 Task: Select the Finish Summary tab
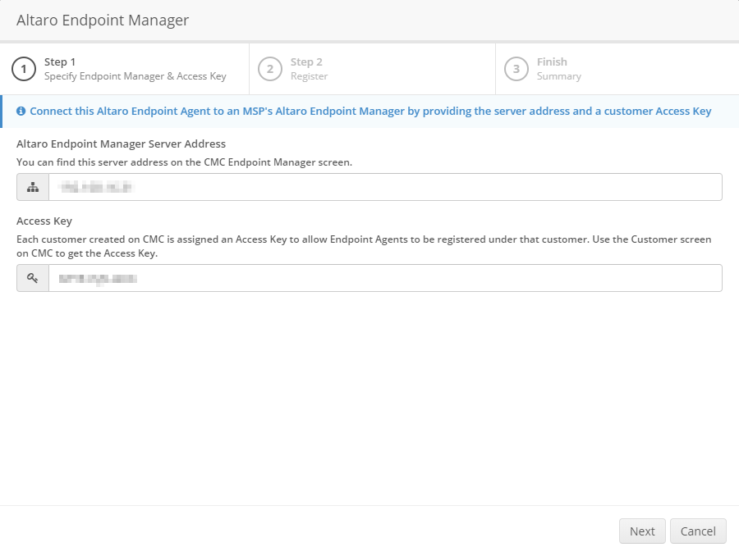point(617,69)
